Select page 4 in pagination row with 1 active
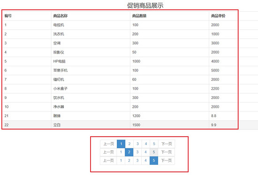Image resolution: width=258 pixels, height=175 pixels. click(146, 144)
